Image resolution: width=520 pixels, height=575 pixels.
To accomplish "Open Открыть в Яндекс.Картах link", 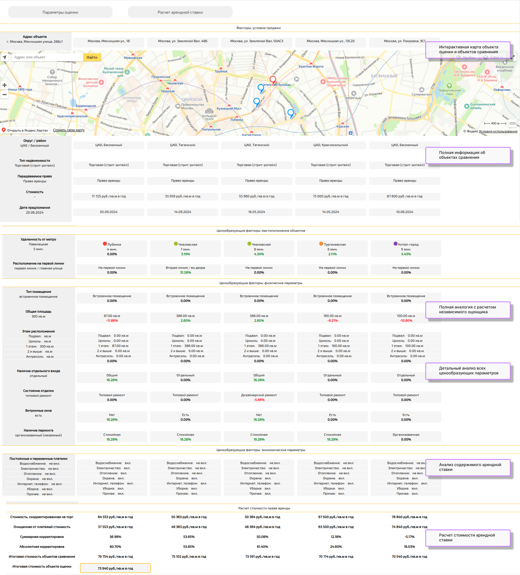I will (x=25, y=130).
